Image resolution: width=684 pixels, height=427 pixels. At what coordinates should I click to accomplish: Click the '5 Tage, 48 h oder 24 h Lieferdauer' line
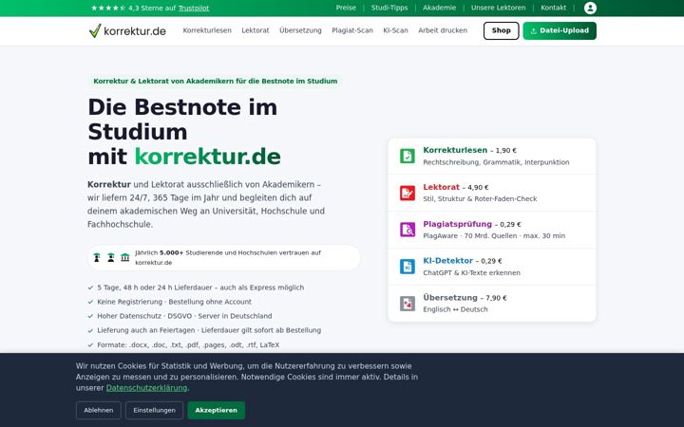[x=200, y=288]
